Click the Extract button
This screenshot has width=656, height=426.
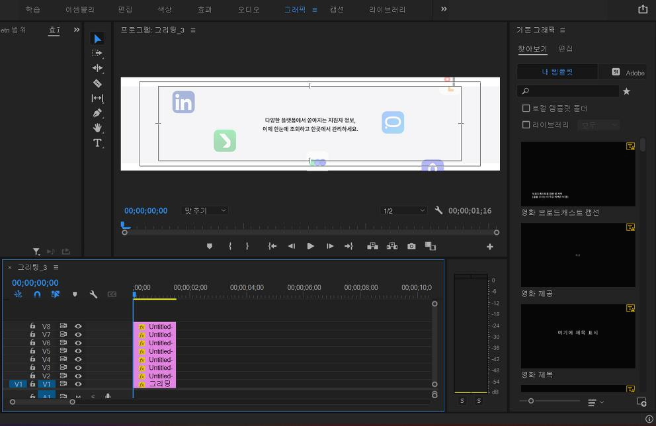(392, 246)
